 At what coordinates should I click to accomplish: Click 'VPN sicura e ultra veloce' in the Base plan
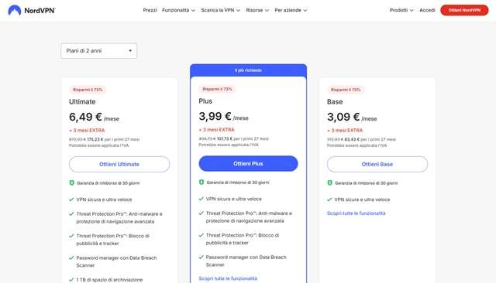[x=362, y=199]
